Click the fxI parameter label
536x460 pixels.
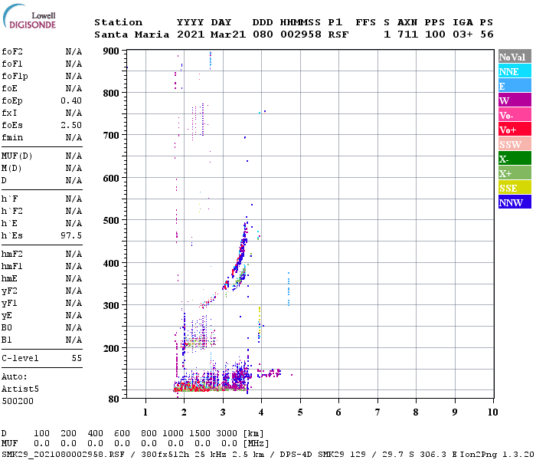click(9, 113)
